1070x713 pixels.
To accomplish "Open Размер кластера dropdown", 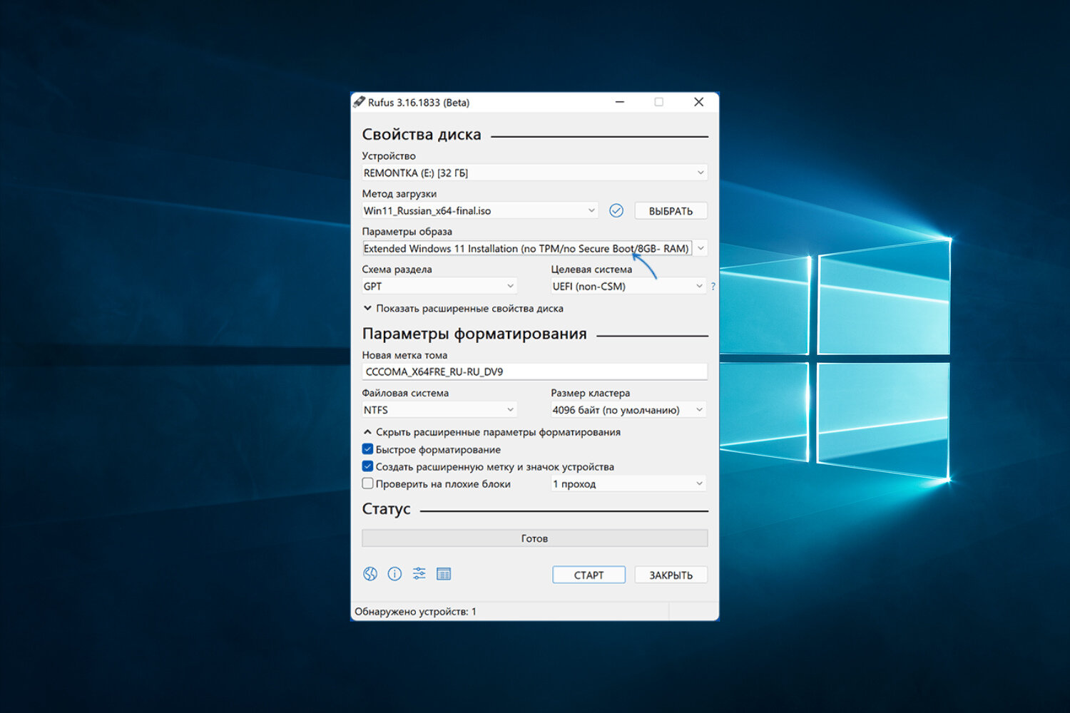I will point(628,410).
